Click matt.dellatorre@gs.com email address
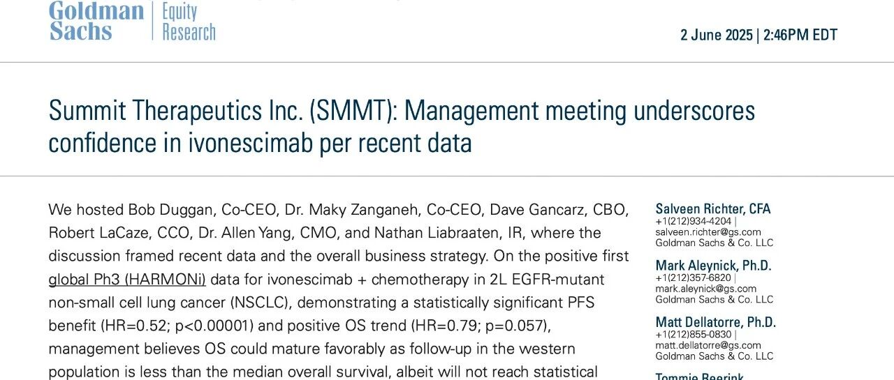 (x=708, y=345)
